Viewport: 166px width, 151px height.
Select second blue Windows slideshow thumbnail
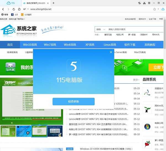pos(24,131)
